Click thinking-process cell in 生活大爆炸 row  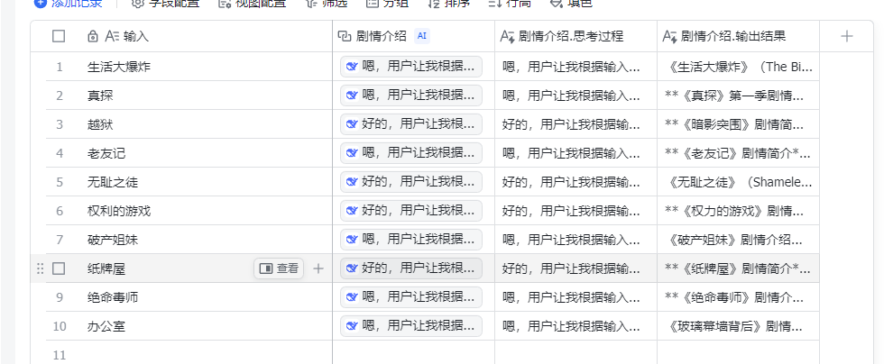(x=575, y=67)
